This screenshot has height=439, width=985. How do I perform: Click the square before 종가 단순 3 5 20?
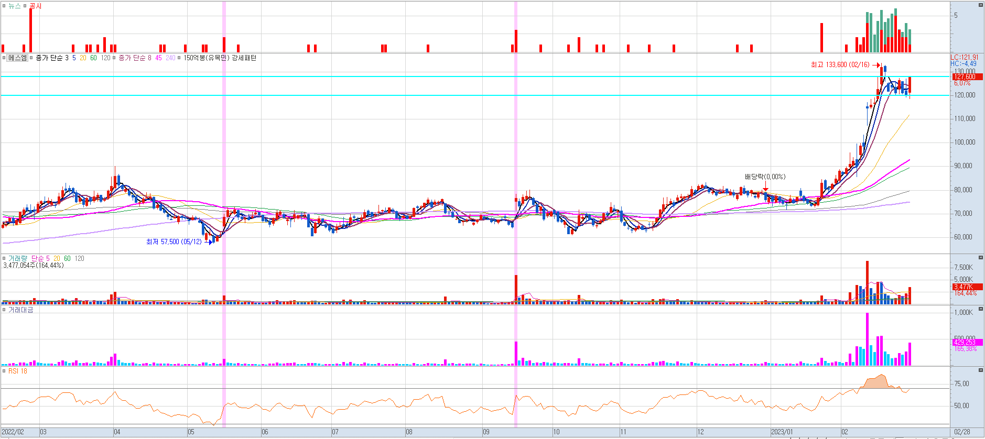click(x=31, y=58)
